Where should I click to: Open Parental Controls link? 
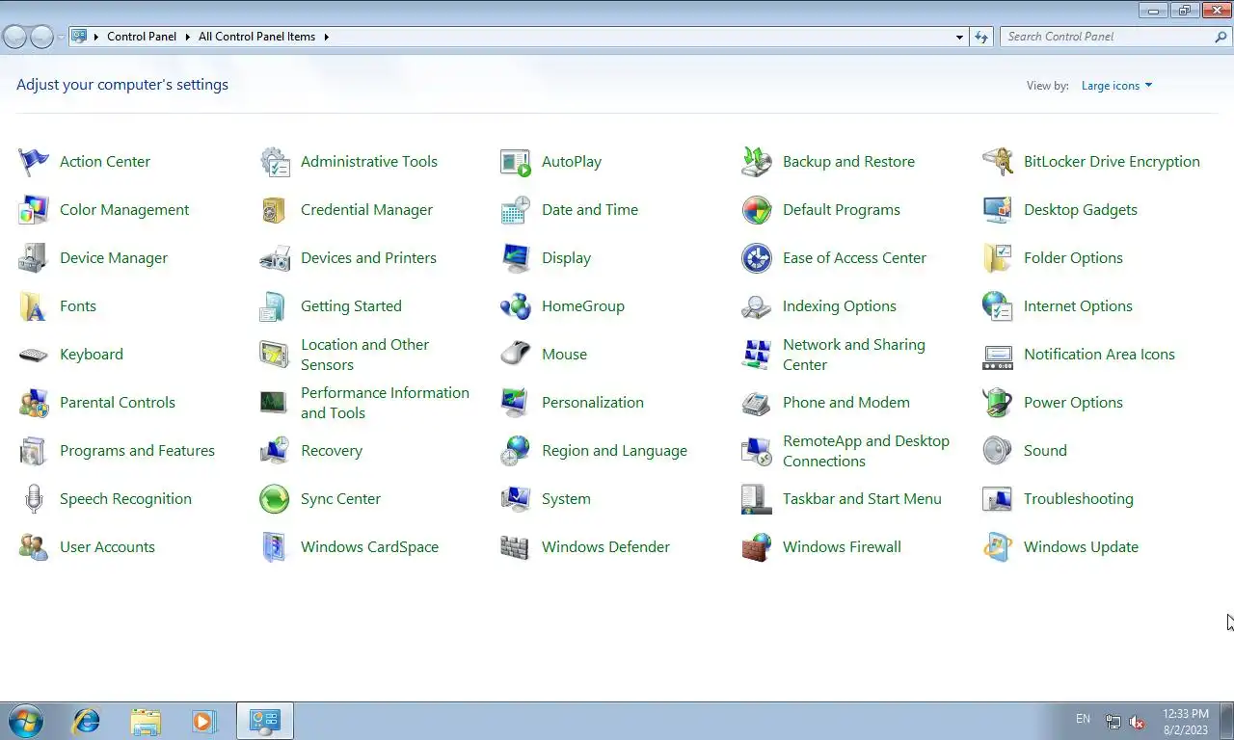118,403
